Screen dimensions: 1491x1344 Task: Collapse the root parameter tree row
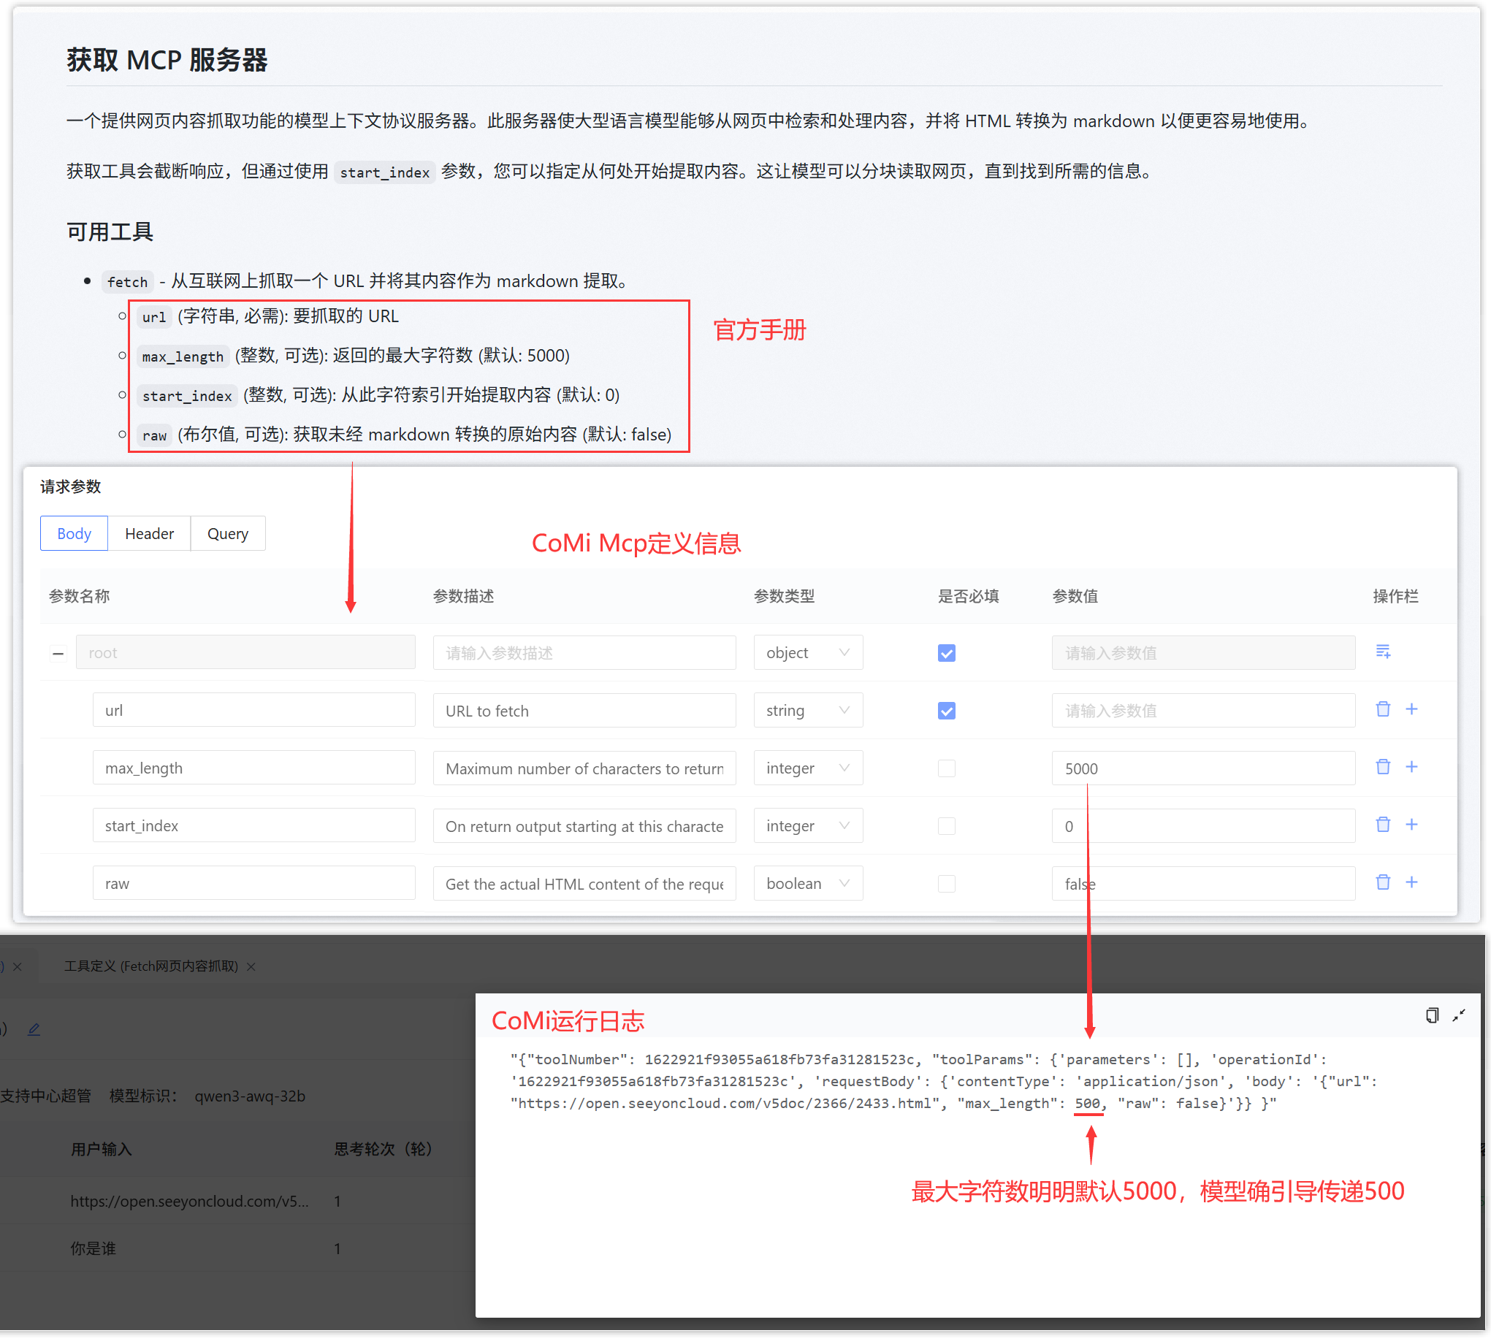point(58,654)
